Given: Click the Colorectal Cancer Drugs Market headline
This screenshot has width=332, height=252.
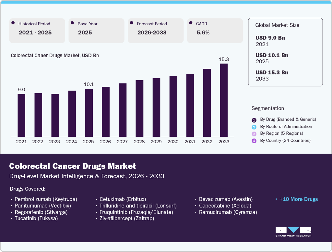Looking at the screenshot, I should (x=73, y=166).
